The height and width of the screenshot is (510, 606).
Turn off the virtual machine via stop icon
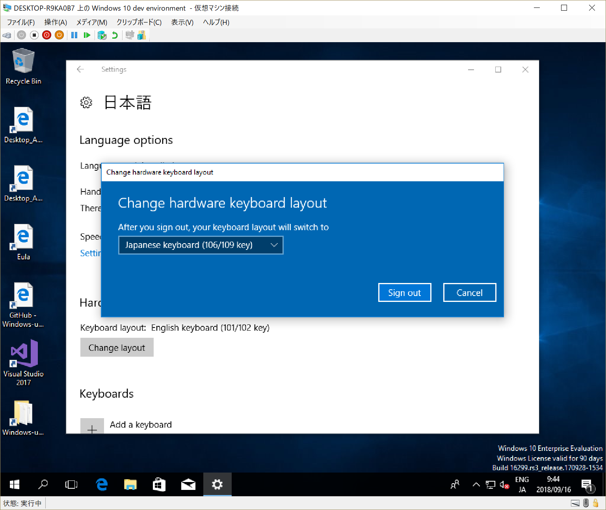(34, 35)
